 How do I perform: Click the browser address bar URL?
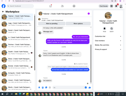[29, 1]
